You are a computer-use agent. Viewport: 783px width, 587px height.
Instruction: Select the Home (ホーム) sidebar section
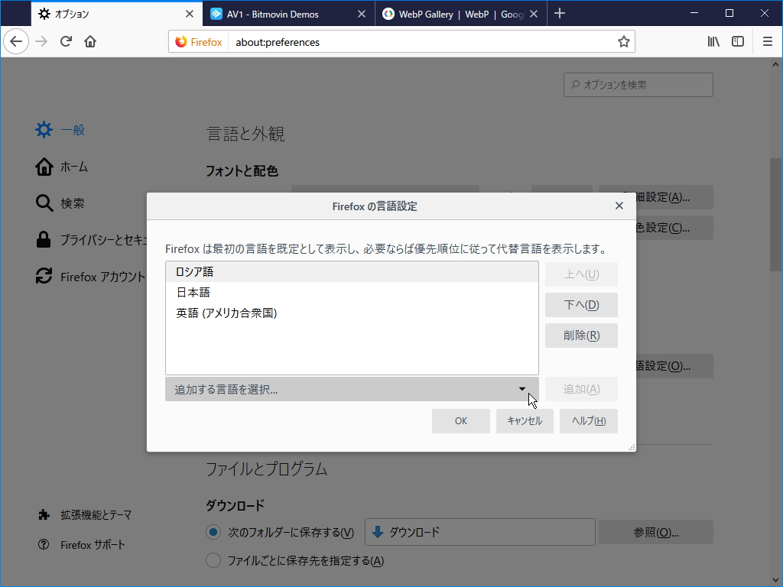pyautogui.click(x=73, y=166)
